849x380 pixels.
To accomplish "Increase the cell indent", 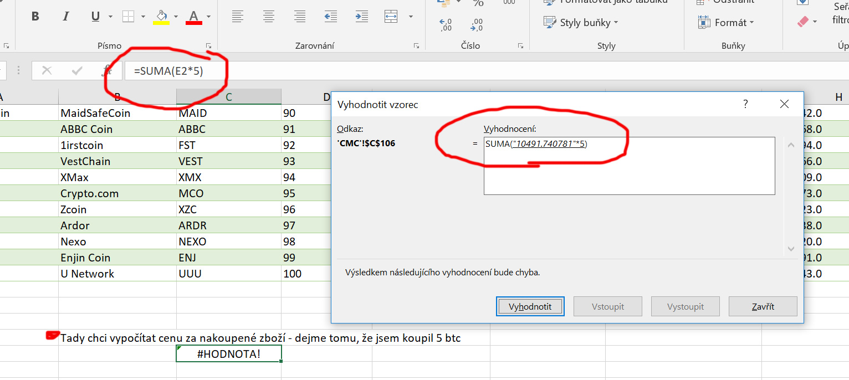I will click(361, 17).
